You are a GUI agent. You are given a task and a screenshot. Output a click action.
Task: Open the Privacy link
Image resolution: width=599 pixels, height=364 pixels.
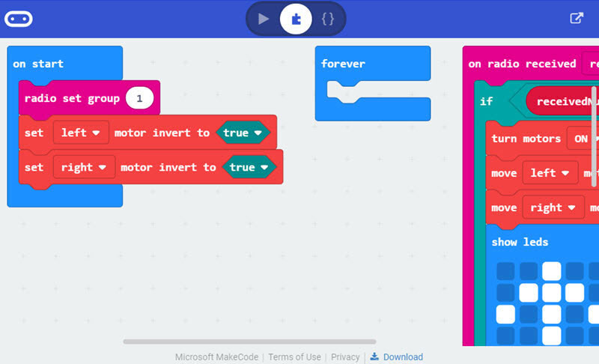pyautogui.click(x=345, y=357)
